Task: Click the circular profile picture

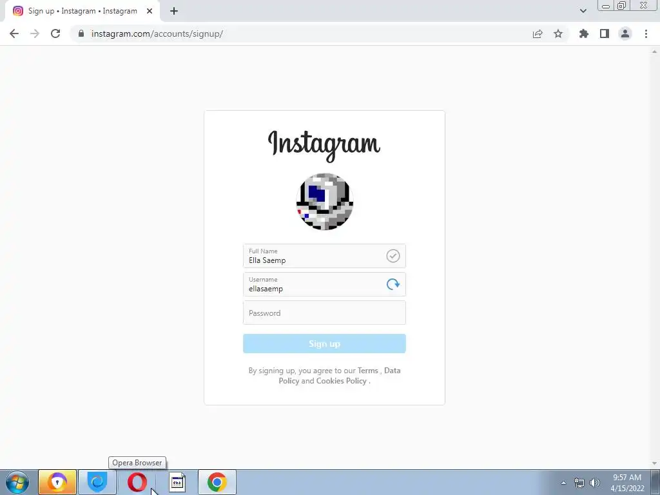Action: pyautogui.click(x=325, y=202)
